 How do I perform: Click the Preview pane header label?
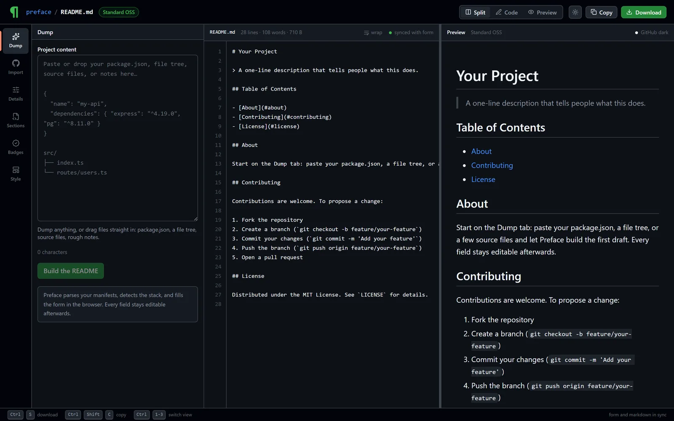[x=456, y=32]
